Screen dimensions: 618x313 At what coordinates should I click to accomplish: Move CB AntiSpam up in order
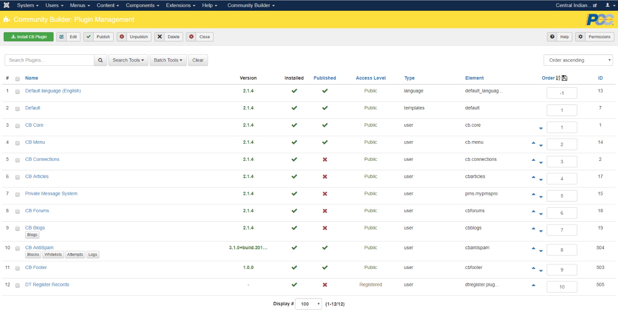534,248
